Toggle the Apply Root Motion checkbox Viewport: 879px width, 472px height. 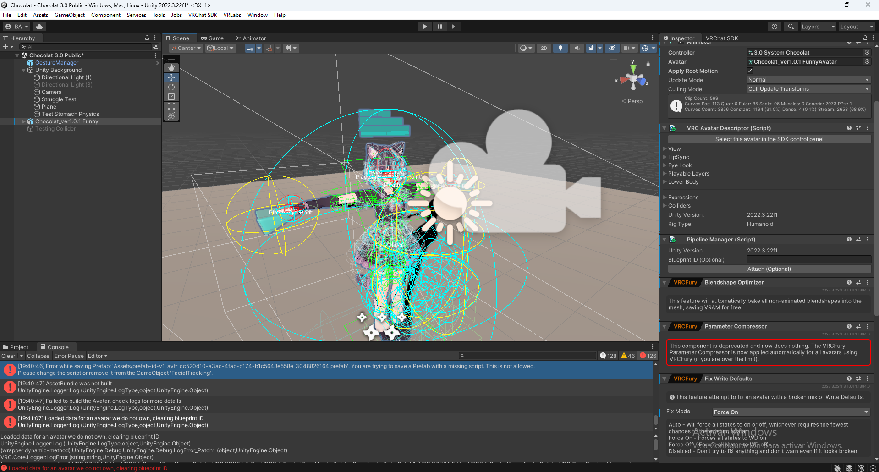(x=750, y=71)
